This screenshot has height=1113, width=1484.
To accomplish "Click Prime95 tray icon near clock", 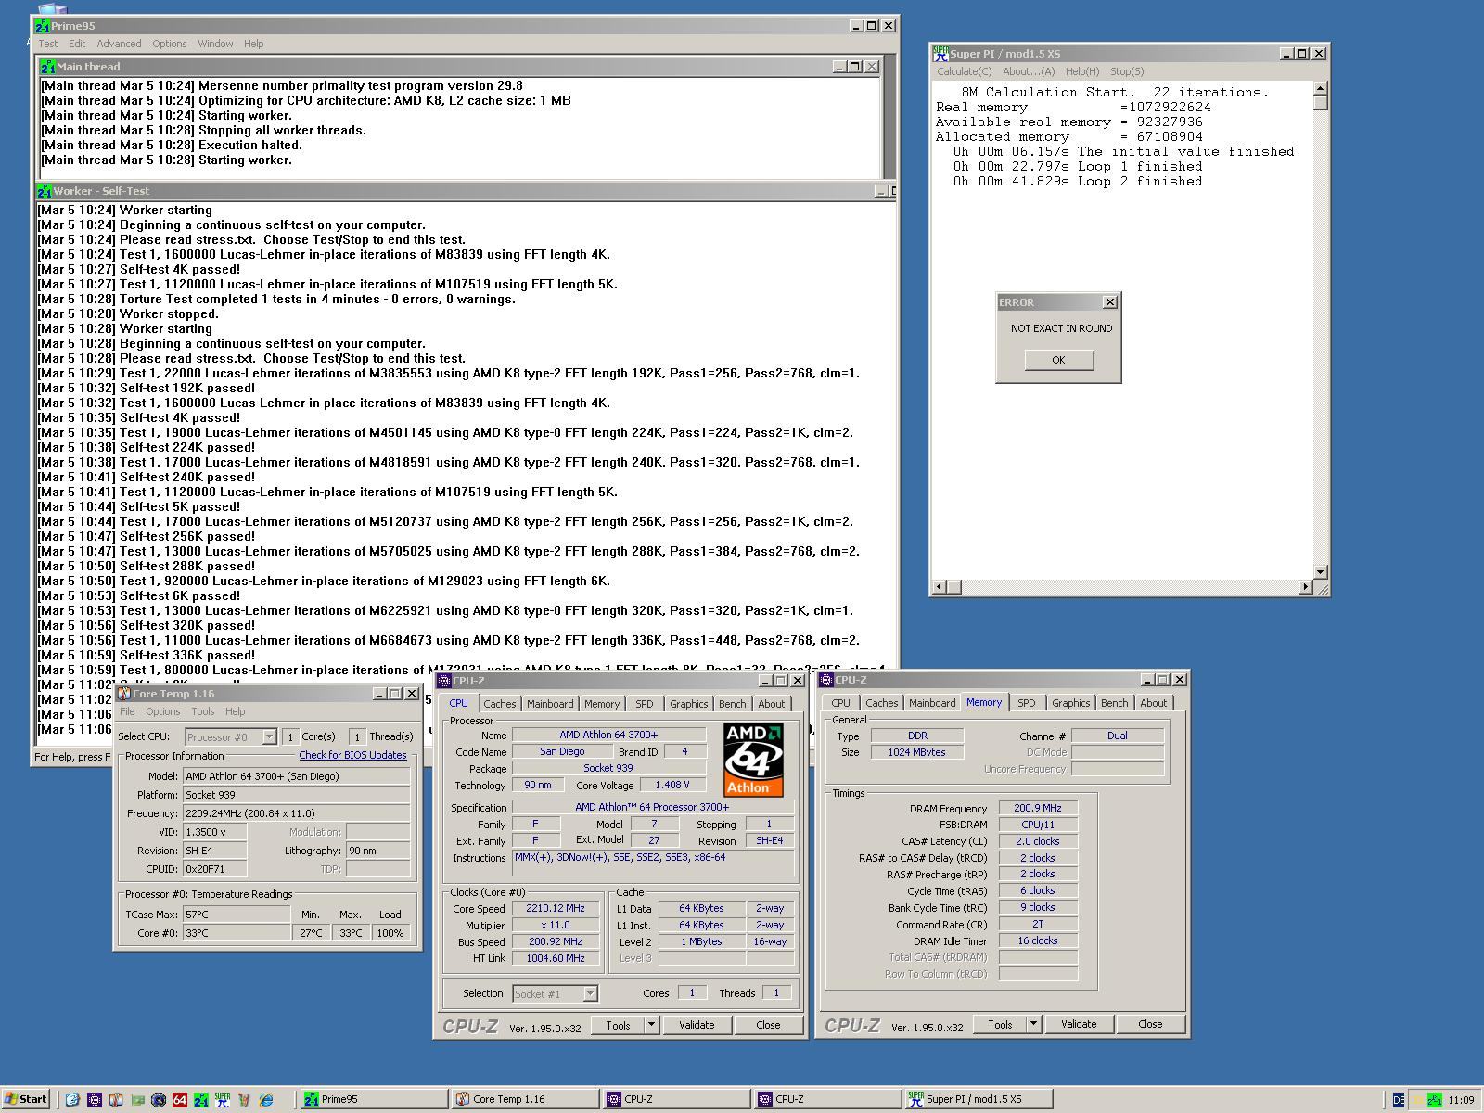I will (1435, 1100).
